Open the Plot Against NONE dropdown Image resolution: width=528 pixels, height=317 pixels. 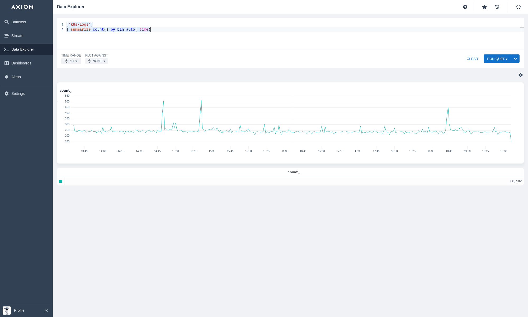click(x=97, y=61)
